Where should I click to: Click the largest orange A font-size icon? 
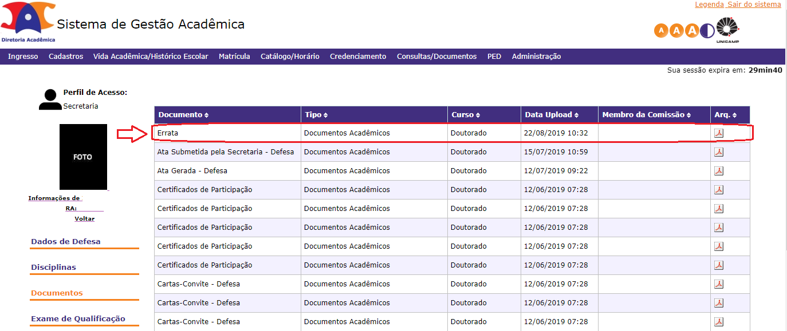[692, 30]
